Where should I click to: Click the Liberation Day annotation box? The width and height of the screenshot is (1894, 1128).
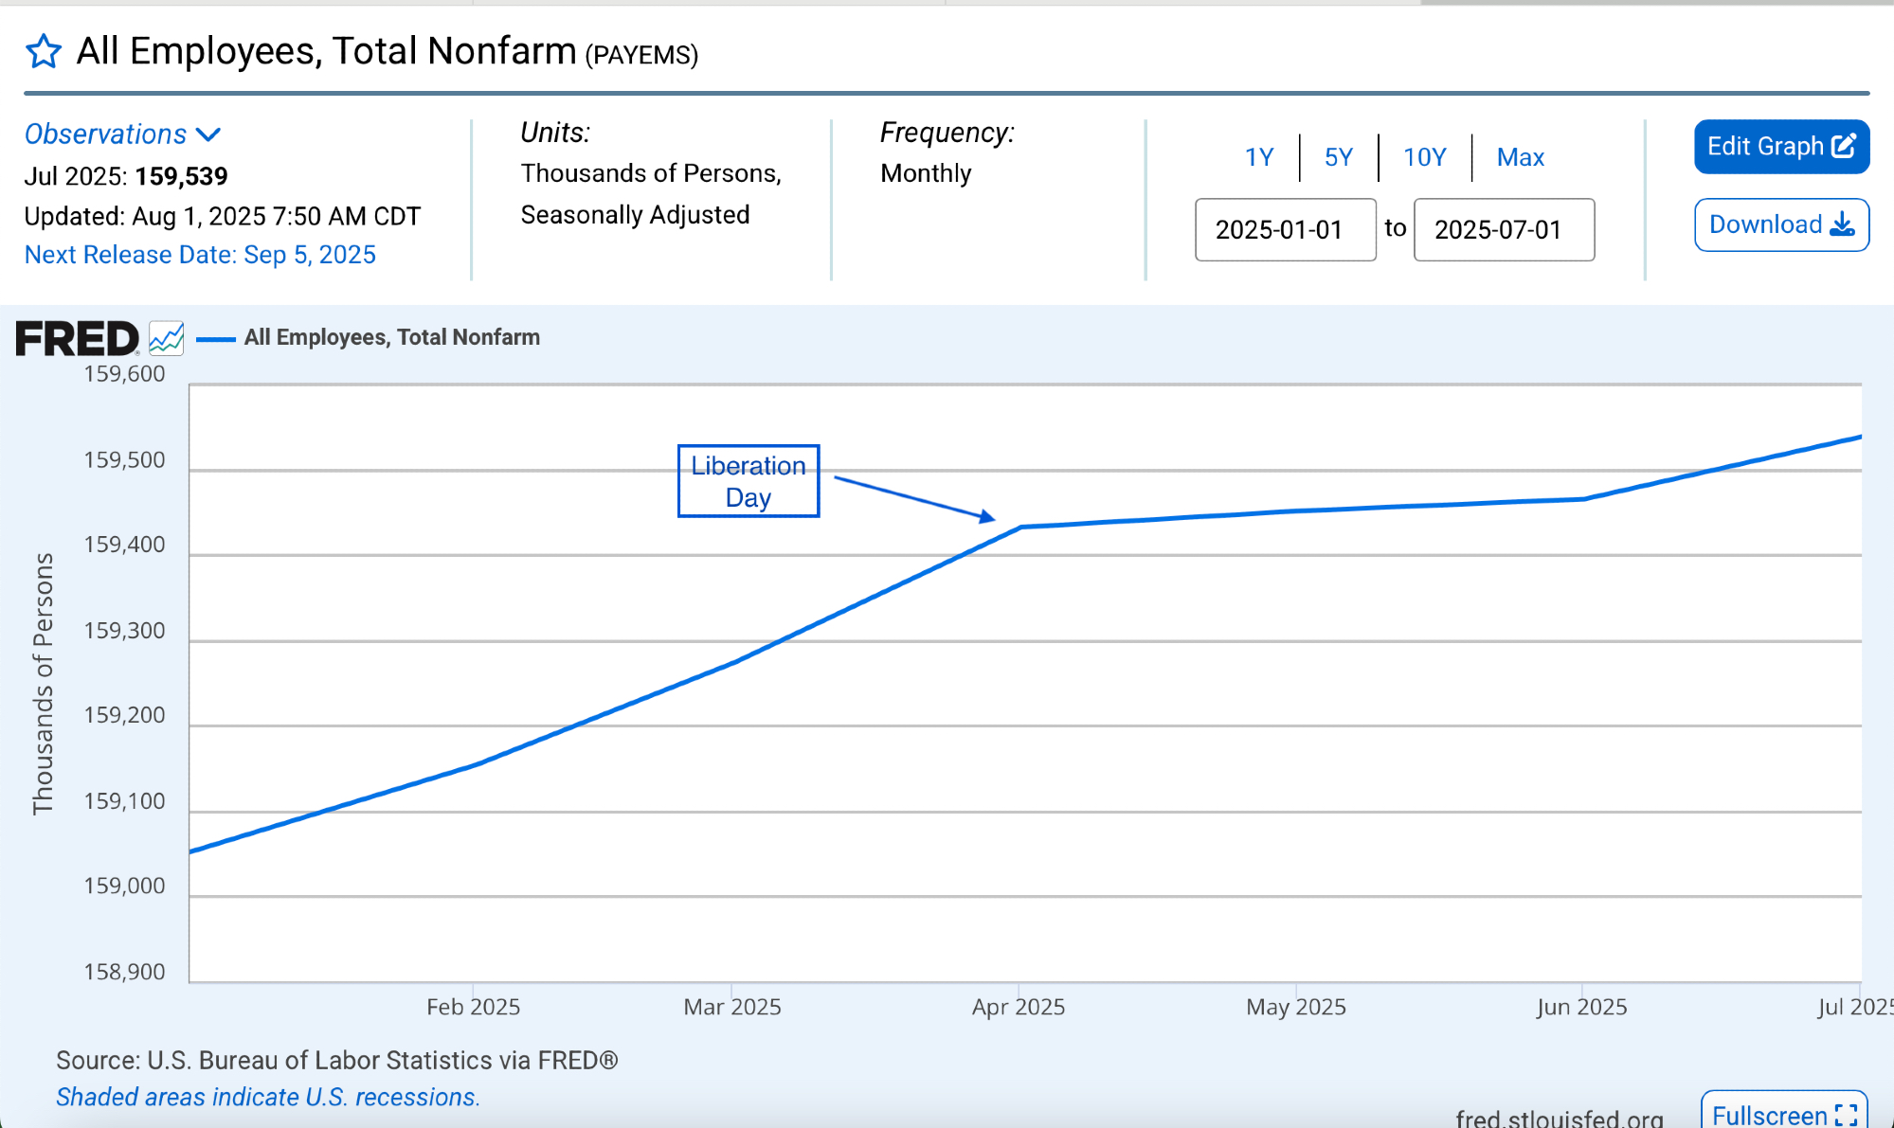[x=748, y=481]
